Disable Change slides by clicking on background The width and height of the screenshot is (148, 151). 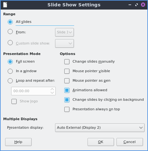click(x=67, y=100)
